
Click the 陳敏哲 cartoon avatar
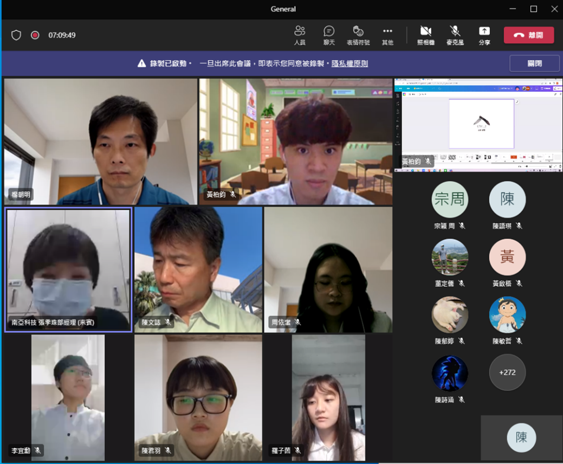(507, 314)
